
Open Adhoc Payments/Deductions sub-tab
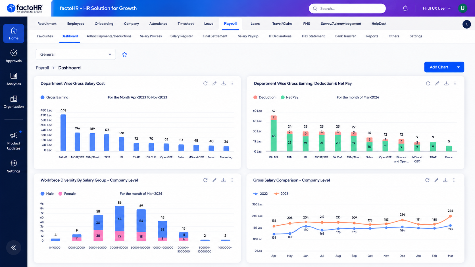pyautogui.click(x=109, y=36)
